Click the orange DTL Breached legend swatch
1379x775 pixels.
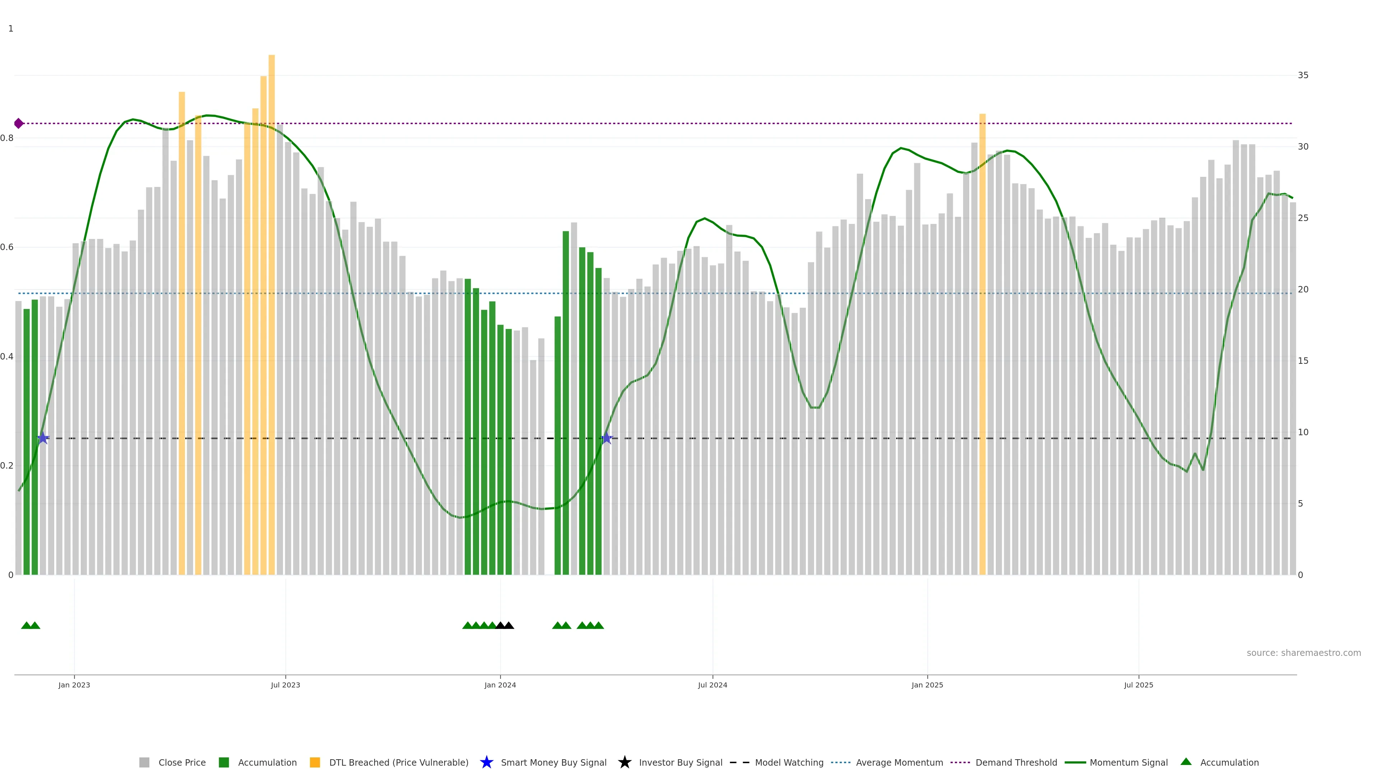[315, 763]
